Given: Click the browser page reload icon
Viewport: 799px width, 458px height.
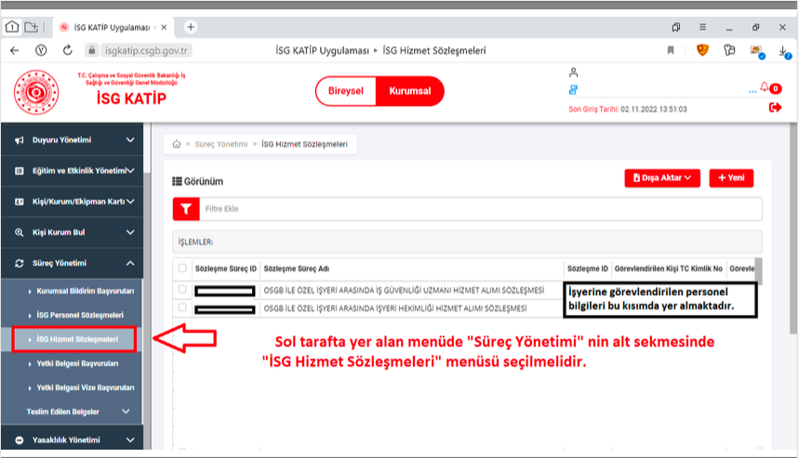Looking at the screenshot, I should click(x=68, y=50).
